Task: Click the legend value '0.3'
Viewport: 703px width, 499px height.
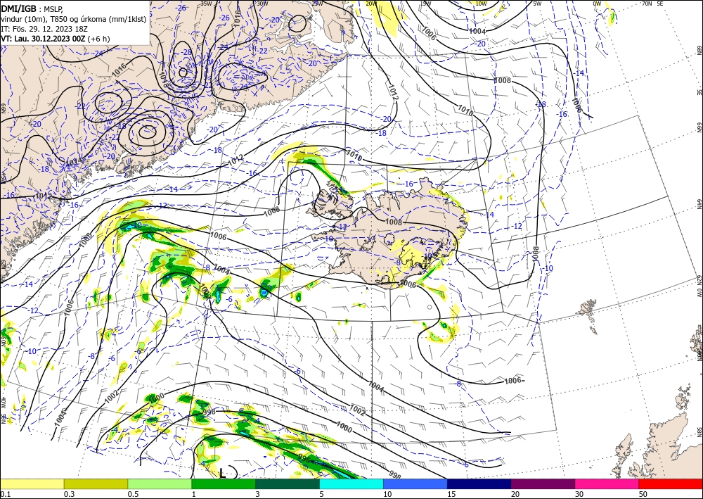Action: pyautogui.click(x=69, y=494)
